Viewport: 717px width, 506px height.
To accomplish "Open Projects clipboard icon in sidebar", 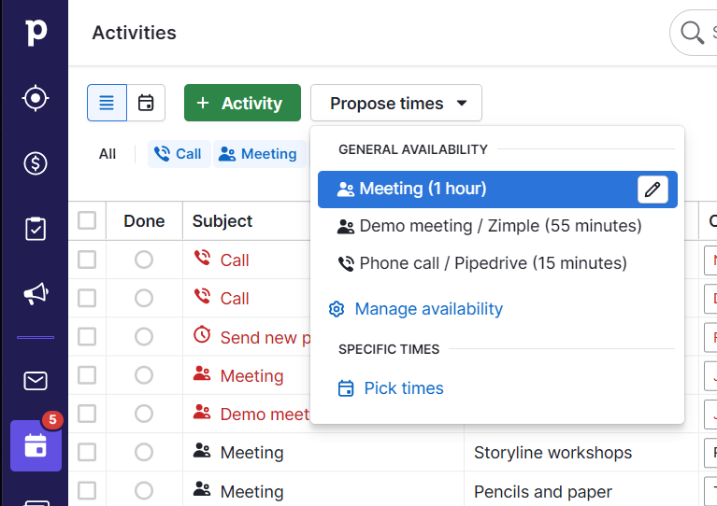I will (x=36, y=229).
